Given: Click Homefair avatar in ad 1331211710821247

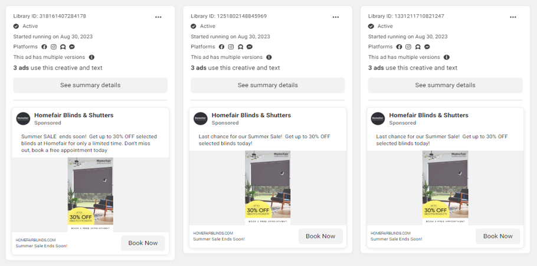Looking at the screenshot, I should pos(378,118).
